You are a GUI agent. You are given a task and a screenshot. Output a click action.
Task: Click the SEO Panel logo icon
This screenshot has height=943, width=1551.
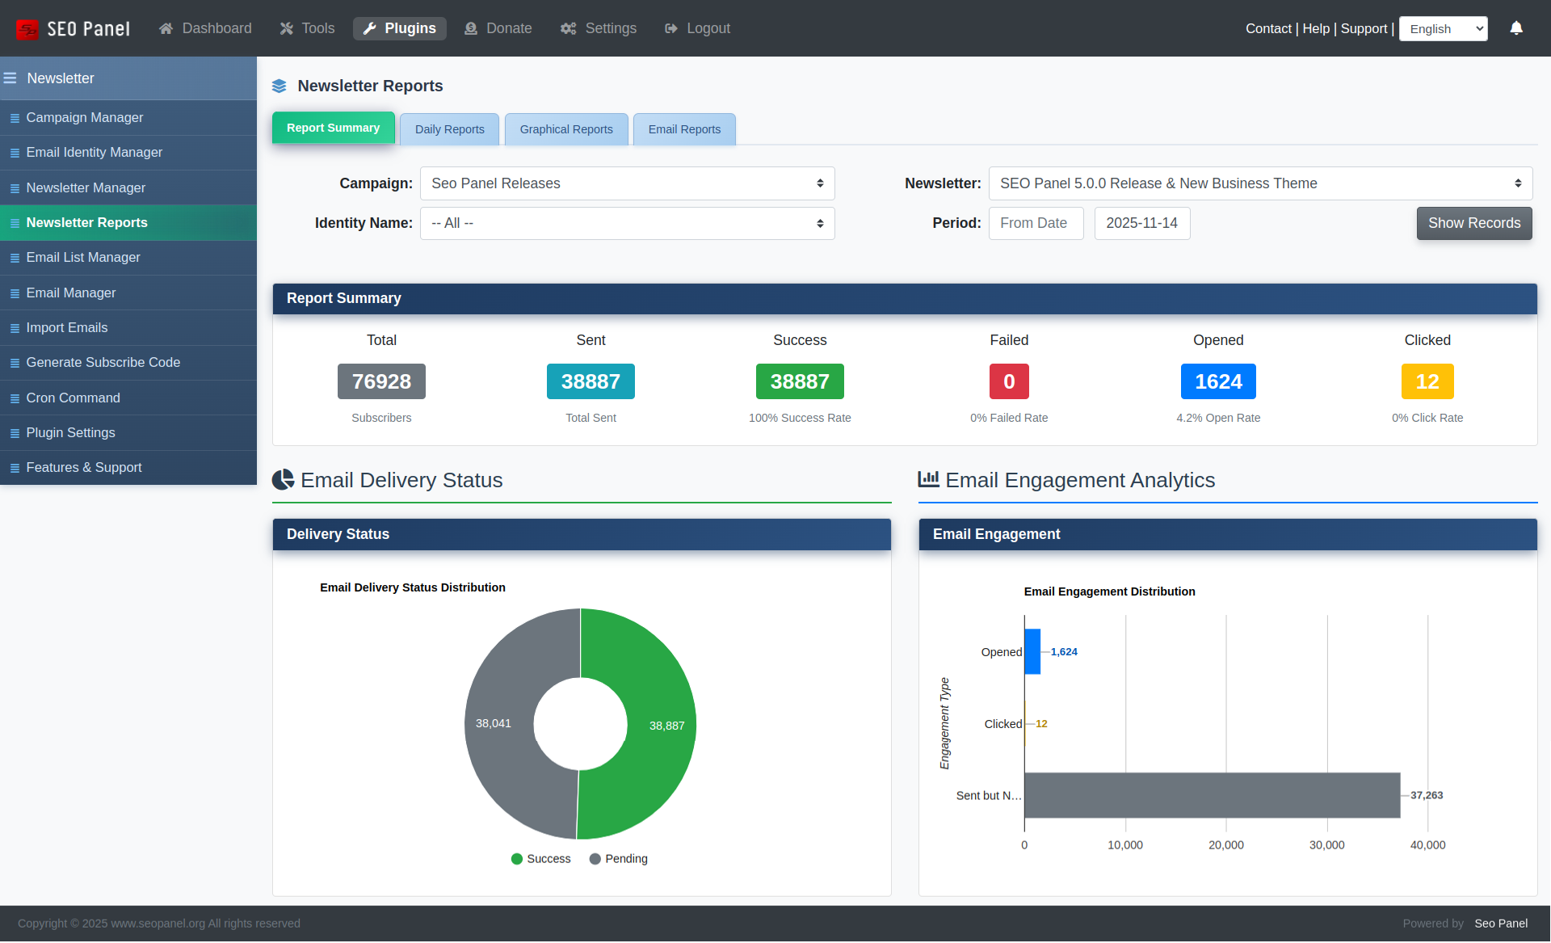[27, 29]
